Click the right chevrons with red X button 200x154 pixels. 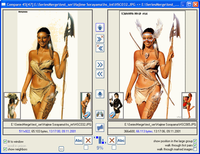(x=100, y=39)
